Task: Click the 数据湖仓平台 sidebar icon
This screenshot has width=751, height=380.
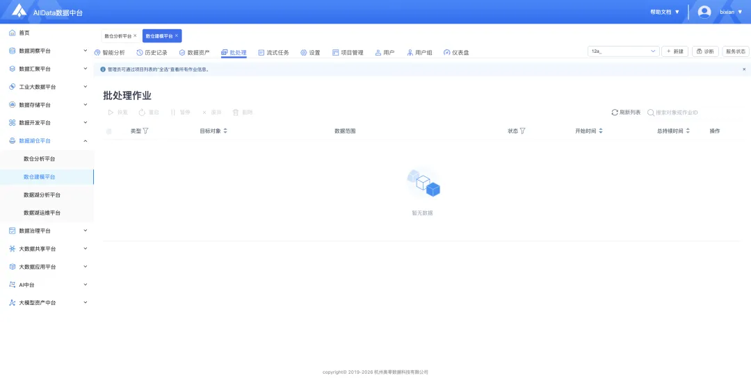Action: click(x=13, y=141)
